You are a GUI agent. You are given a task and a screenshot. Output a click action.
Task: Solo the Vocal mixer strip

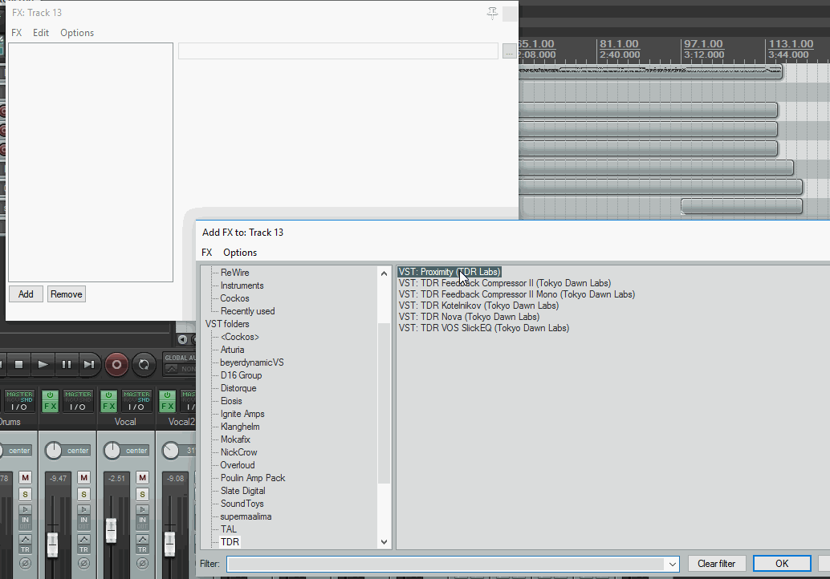pyautogui.click(x=142, y=495)
